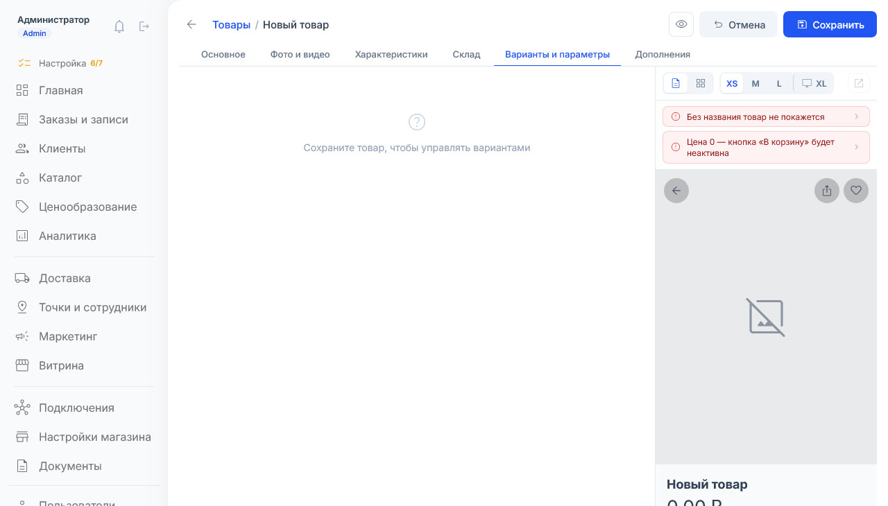888x506 pixels.
Task: Click the Отмена button
Action: [x=738, y=24]
